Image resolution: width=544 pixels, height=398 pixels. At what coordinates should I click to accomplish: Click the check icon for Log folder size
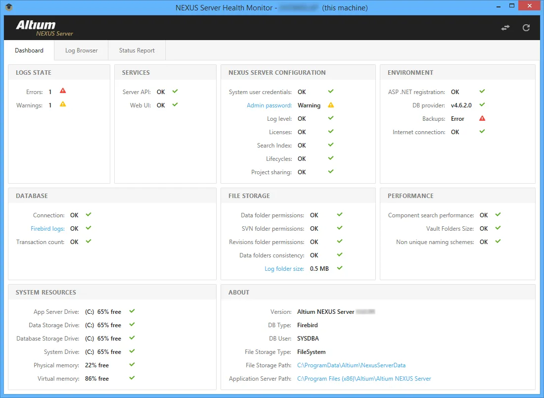pyautogui.click(x=340, y=268)
